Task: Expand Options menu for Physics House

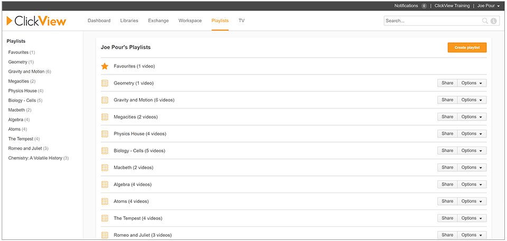Action: (x=472, y=134)
